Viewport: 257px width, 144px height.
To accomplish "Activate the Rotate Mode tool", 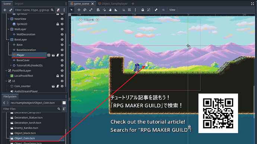I will point(85,10).
